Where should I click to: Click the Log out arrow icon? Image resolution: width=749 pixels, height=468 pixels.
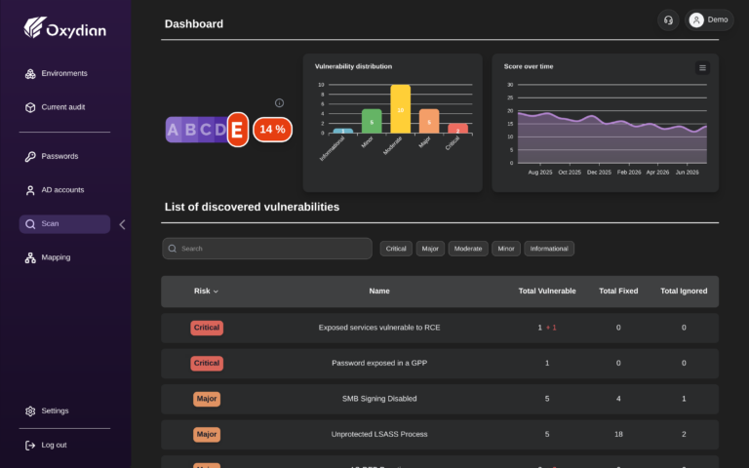[x=30, y=446]
